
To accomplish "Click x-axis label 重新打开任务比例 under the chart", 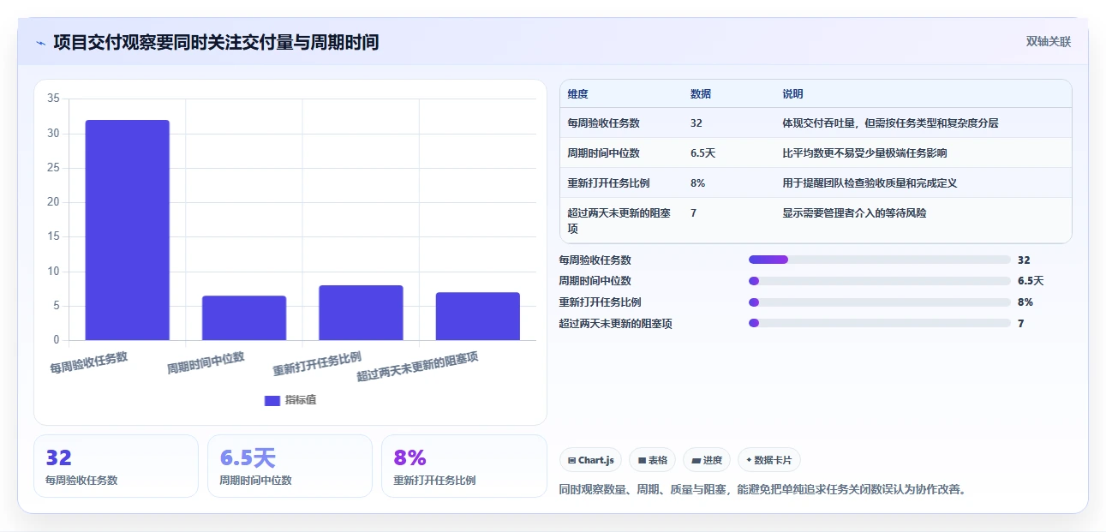I will click(317, 364).
